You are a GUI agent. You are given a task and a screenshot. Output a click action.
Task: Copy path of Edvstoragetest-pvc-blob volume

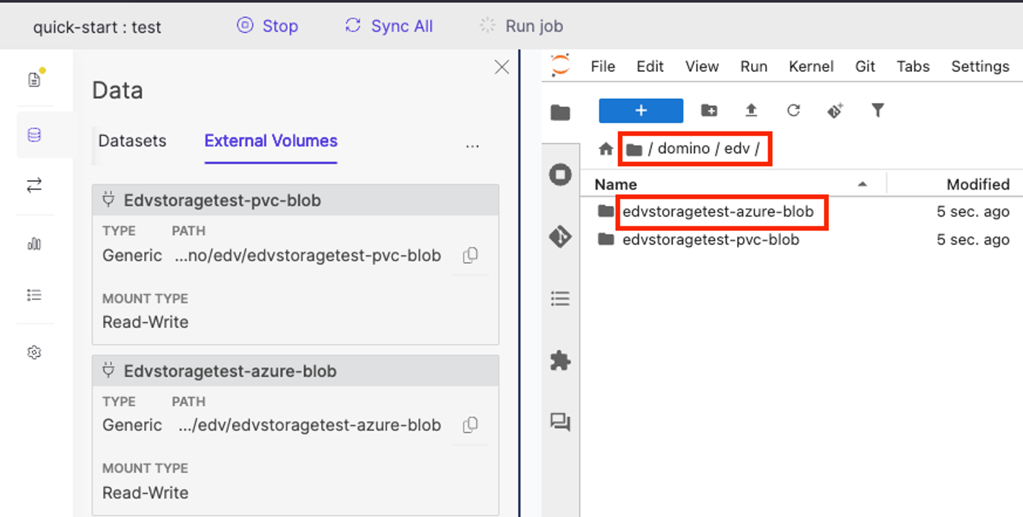pyautogui.click(x=470, y=255)
